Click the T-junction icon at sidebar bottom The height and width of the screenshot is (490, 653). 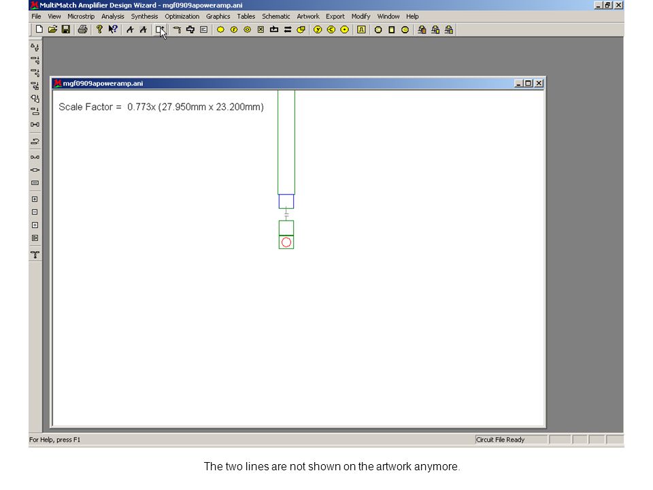[35, 255]
